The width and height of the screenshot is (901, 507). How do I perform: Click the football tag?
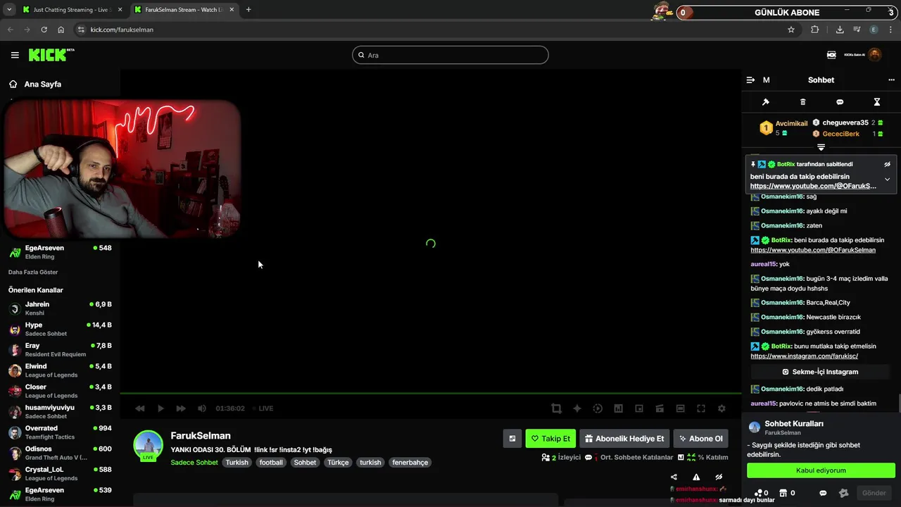point(271,463)
